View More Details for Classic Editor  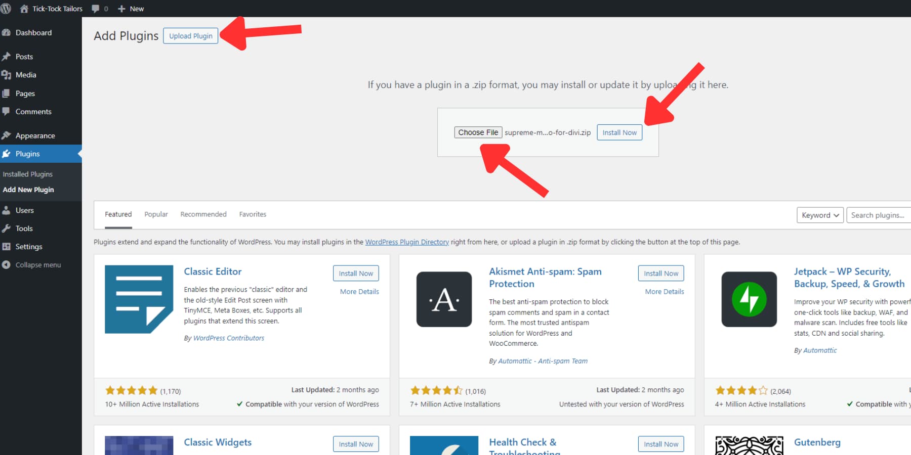pyautogui.click(x=359, y=292)
